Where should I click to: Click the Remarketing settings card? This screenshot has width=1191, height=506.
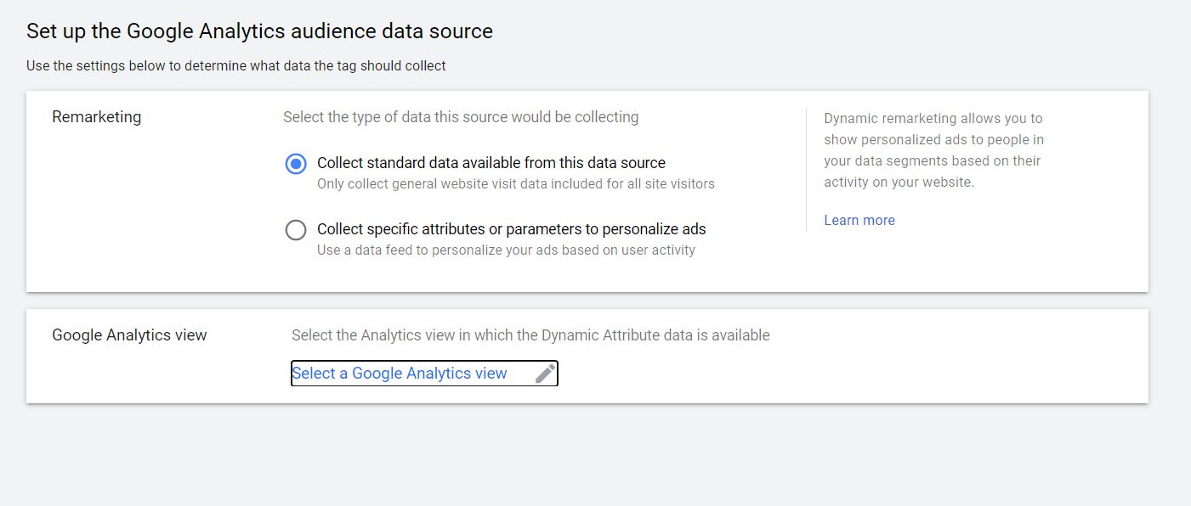587,191
